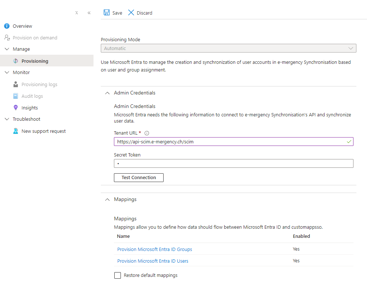The width and height of the screenshot is (367, 286).
Task: Collapse the Monitor section chevron
Action: coord(7,73)
